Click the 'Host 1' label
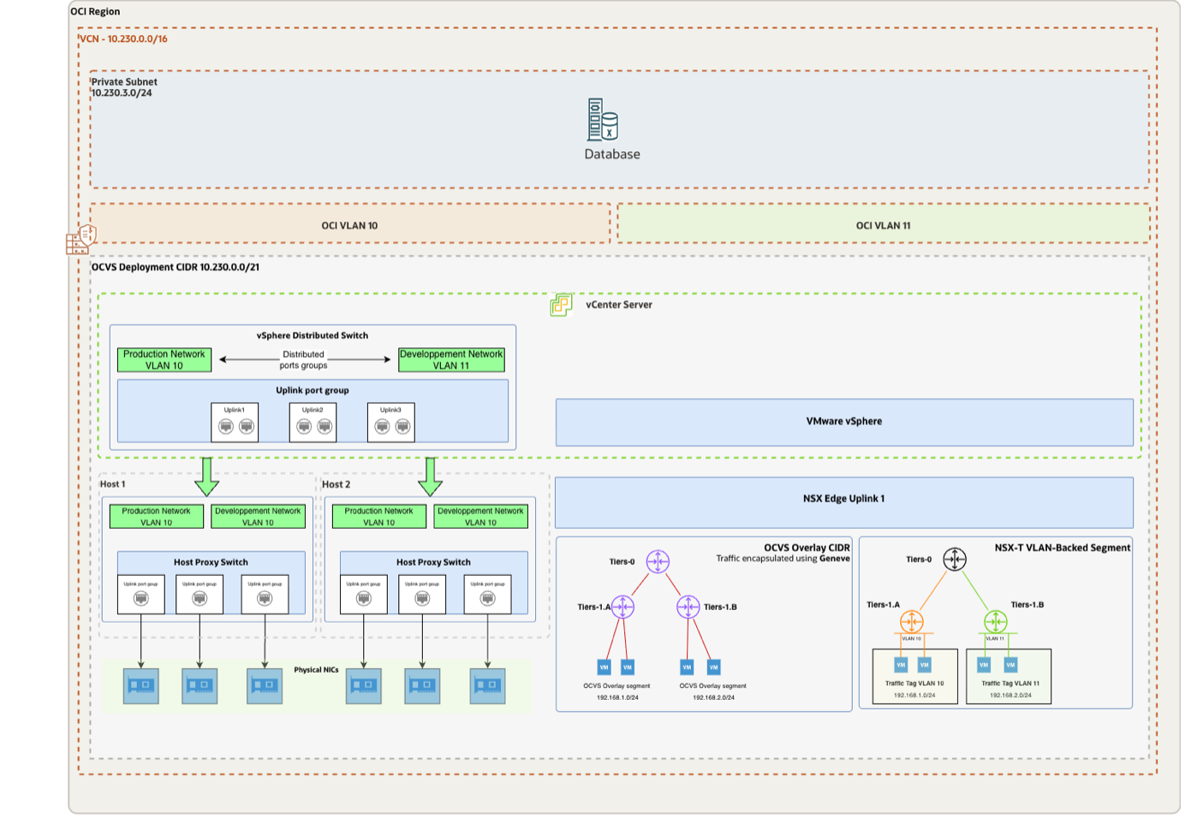This screenshot has height=818, width=1185. coord(112,484)
